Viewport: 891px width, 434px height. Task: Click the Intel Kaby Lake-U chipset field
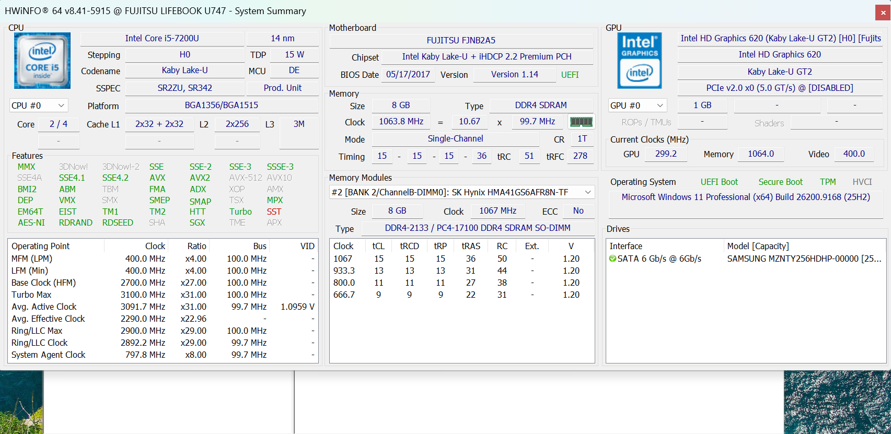487,56
